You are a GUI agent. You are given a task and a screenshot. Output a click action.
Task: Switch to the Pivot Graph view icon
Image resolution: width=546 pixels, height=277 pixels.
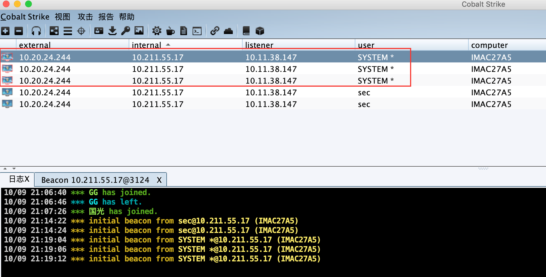54,31
